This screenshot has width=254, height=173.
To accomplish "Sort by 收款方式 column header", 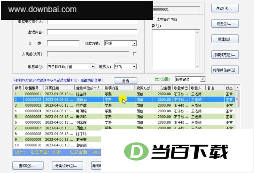I will point(143,88).
